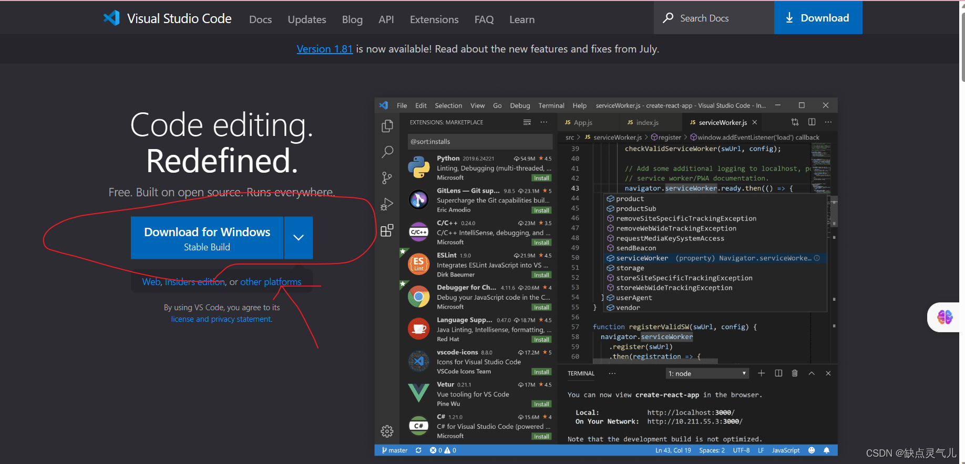
Task: Click the Python extension logo
Action: pos(419,167)
